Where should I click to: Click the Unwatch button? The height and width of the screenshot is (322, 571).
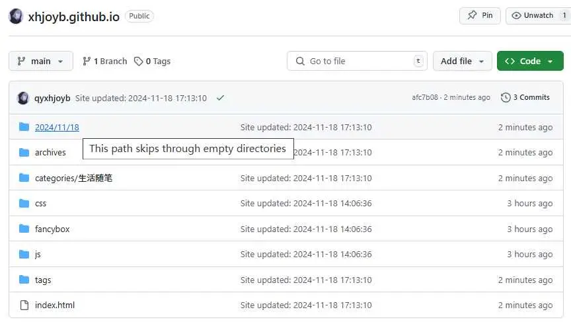[x=533, y=16]
